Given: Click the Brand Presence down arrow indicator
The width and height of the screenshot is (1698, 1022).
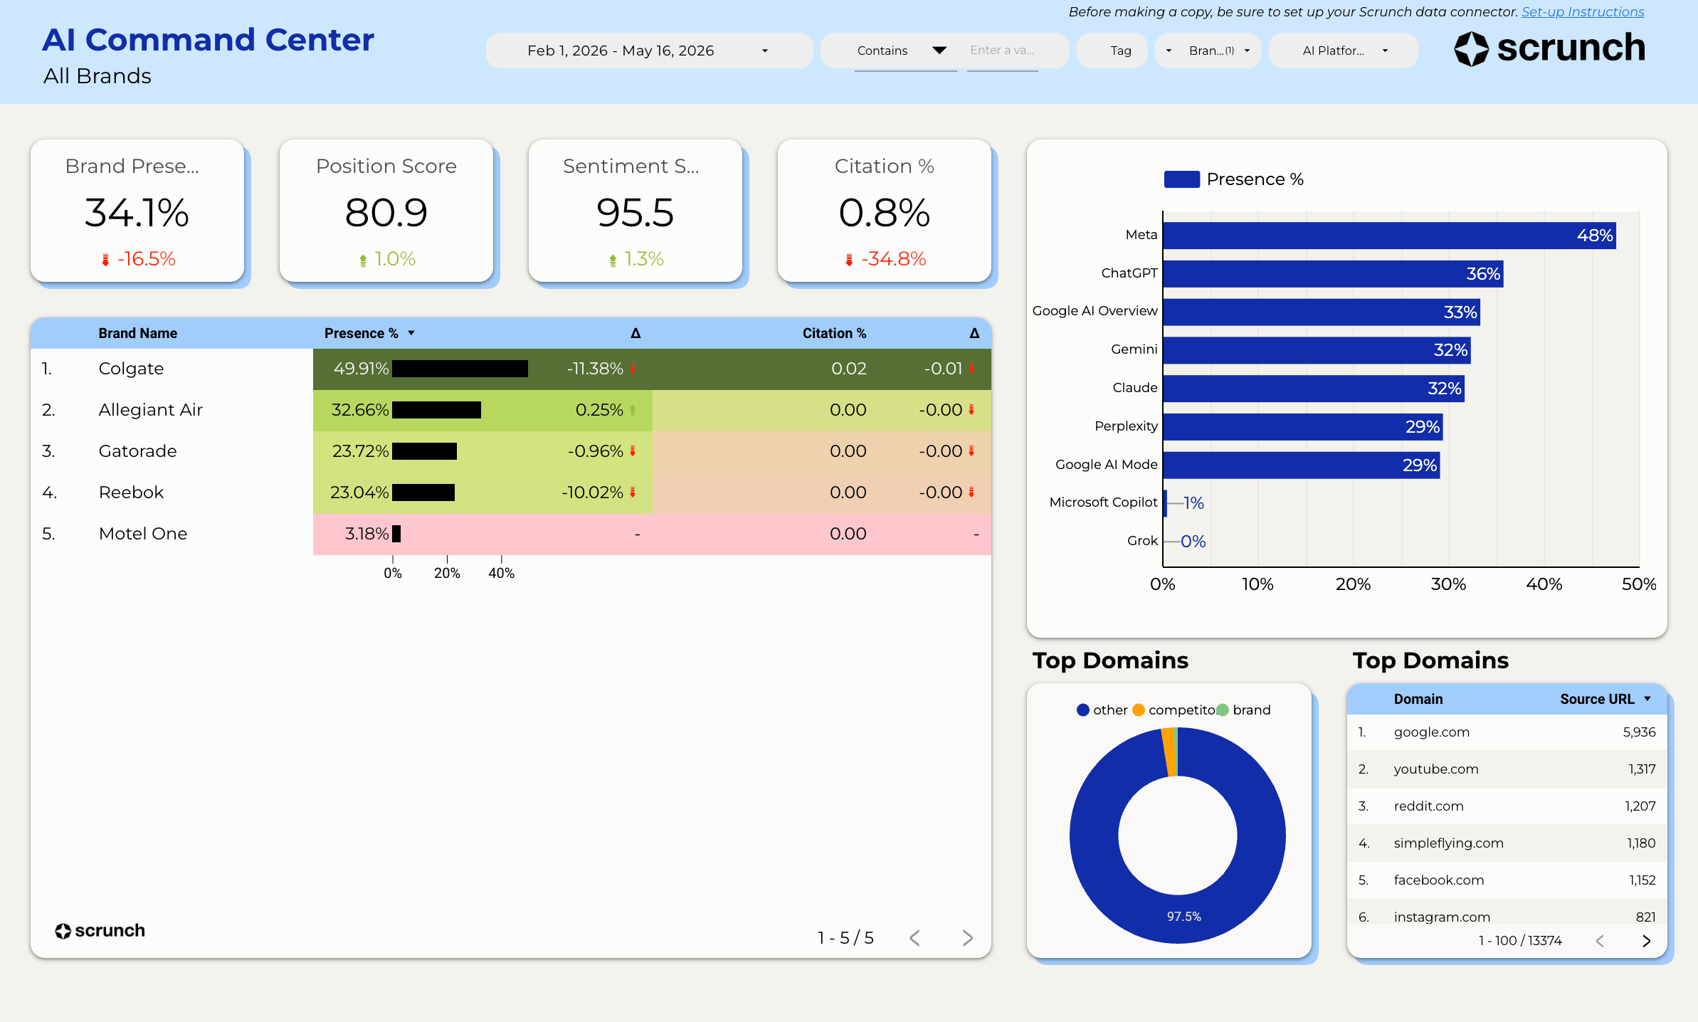Looking at the screenshot, I should (105, 260).
